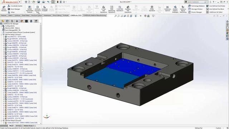Switch to the ConfigurationManager panel tab
Viewport: 229px width, 129px height.
pos(12,21)
